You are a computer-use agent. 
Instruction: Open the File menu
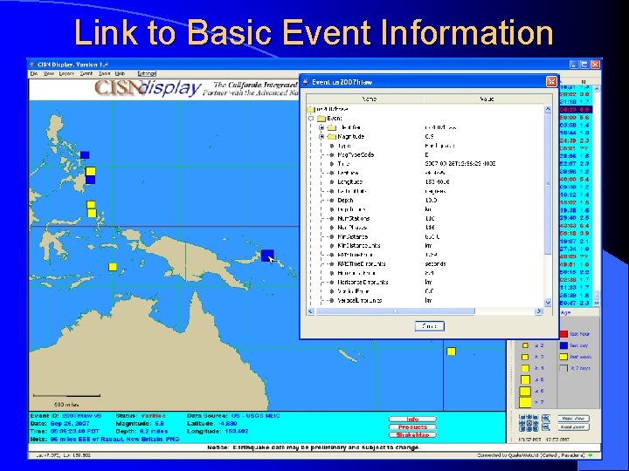pos(34,73)
